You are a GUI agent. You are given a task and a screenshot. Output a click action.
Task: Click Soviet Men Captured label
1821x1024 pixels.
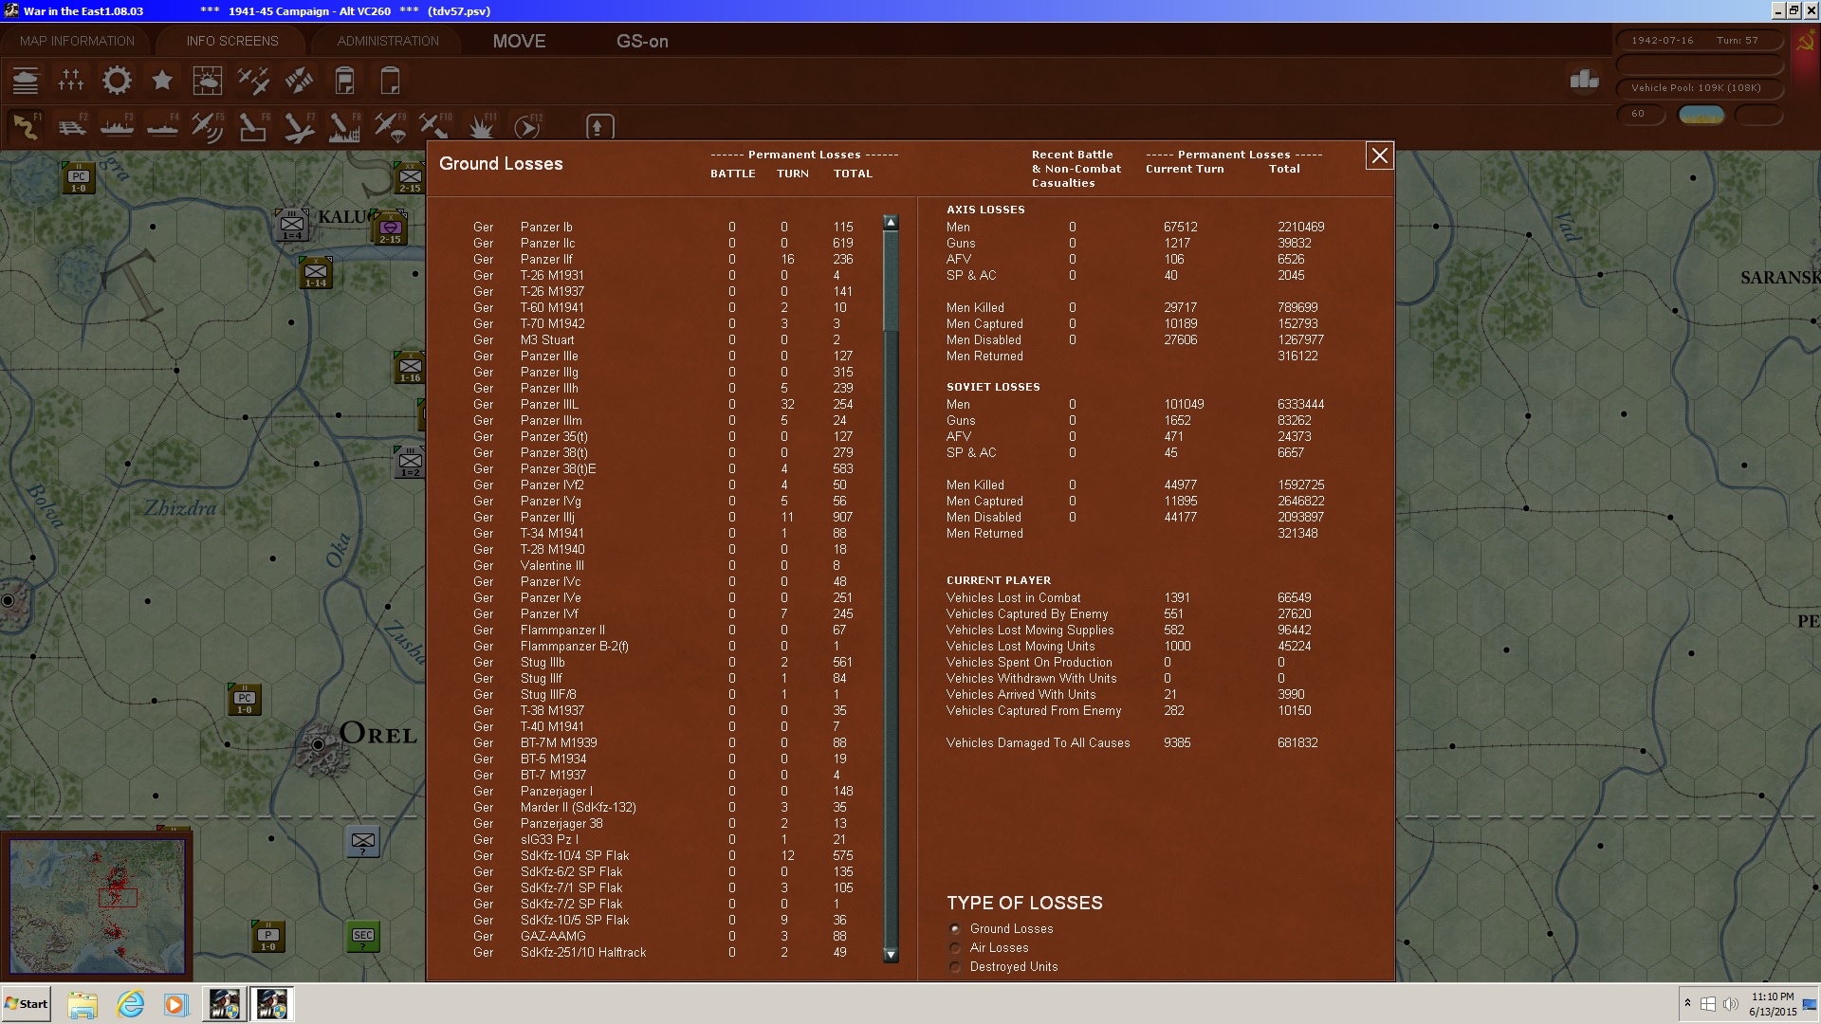(984, 502)
